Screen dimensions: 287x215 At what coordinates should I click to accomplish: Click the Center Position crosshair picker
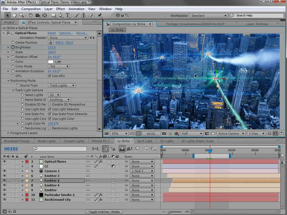click(x=51, y=43)
